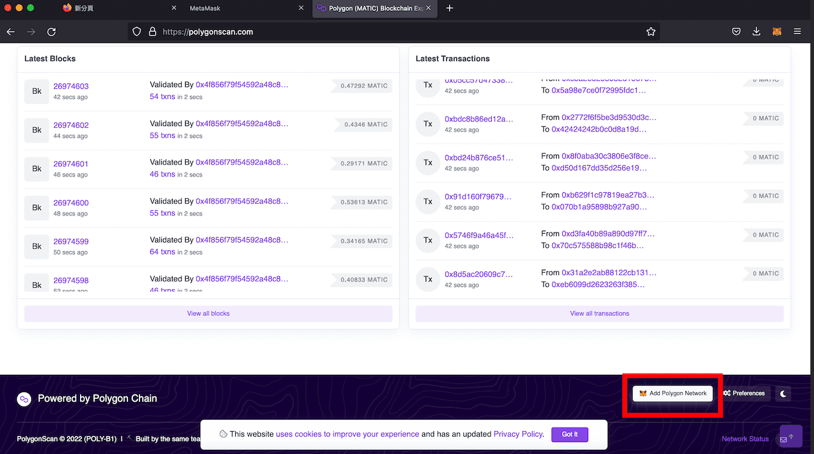Click View all blocks
The height and width of the screenshot is (454, 814).
point(208,313)
